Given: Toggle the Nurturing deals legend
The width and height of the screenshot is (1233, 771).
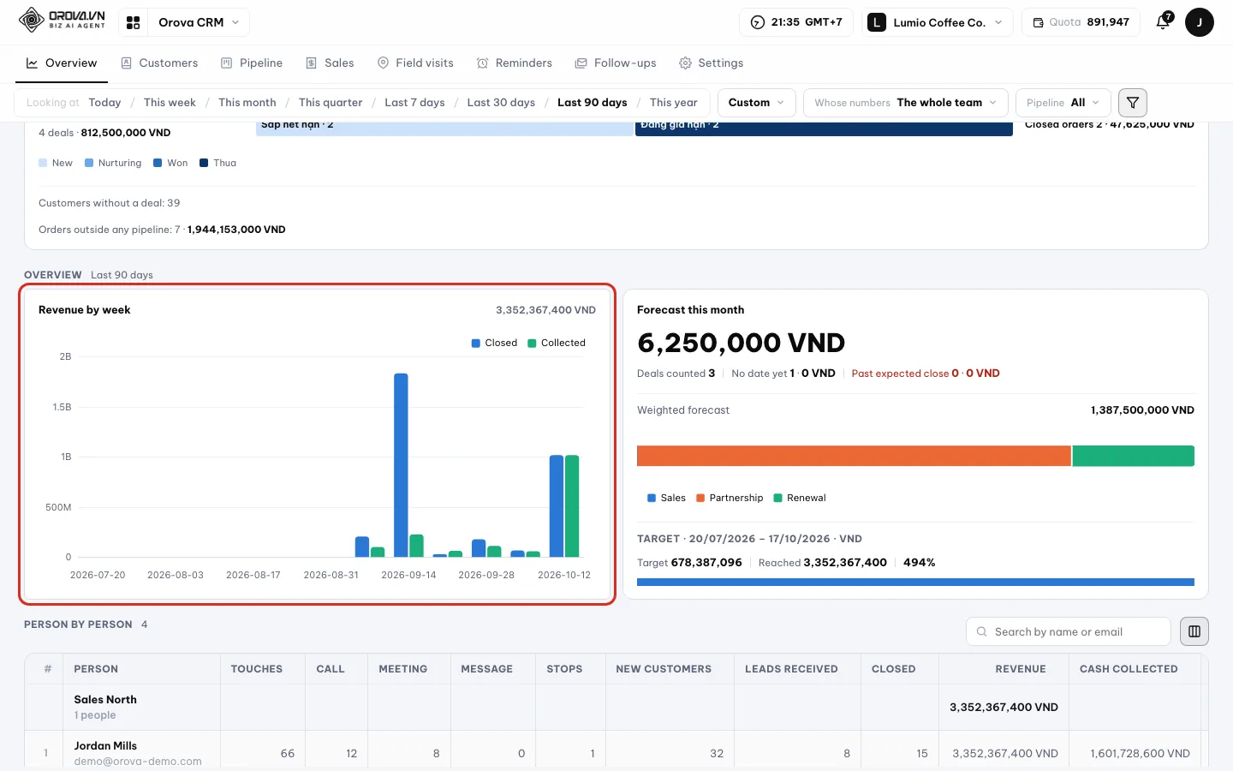Looking at the screenshot, I should pos(113,163).
